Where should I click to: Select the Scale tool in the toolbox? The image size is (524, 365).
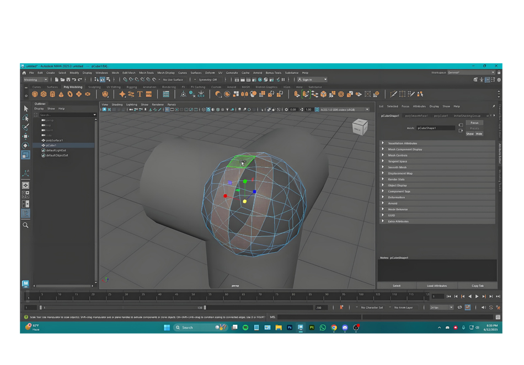coord(26,155)
